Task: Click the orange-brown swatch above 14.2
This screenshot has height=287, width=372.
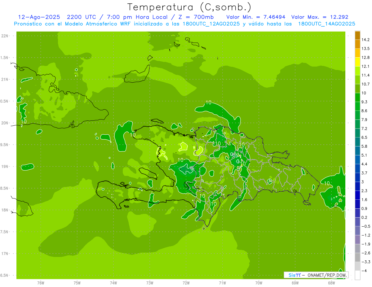Action: coord(357,35)
